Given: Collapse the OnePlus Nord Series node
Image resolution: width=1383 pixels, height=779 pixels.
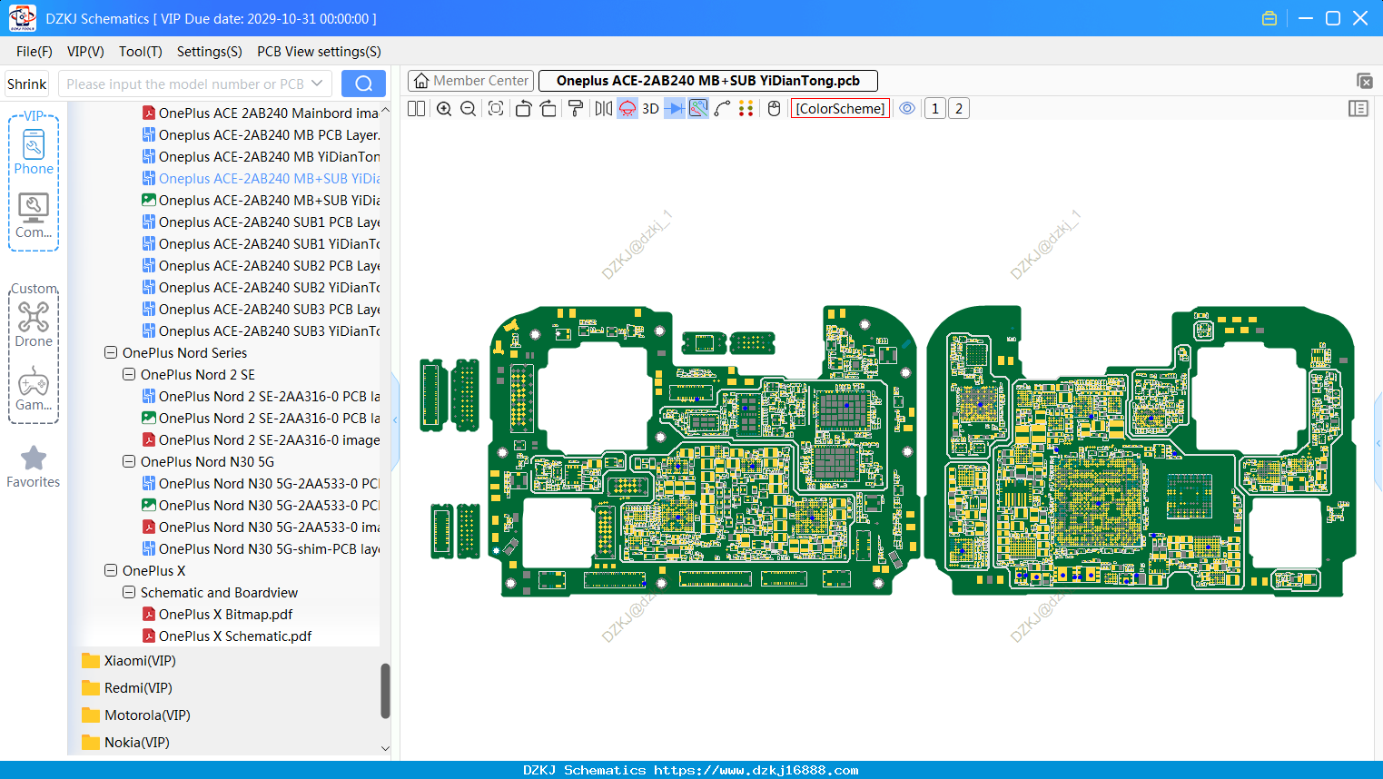Looking at the screenshot, I should (111, 352).
